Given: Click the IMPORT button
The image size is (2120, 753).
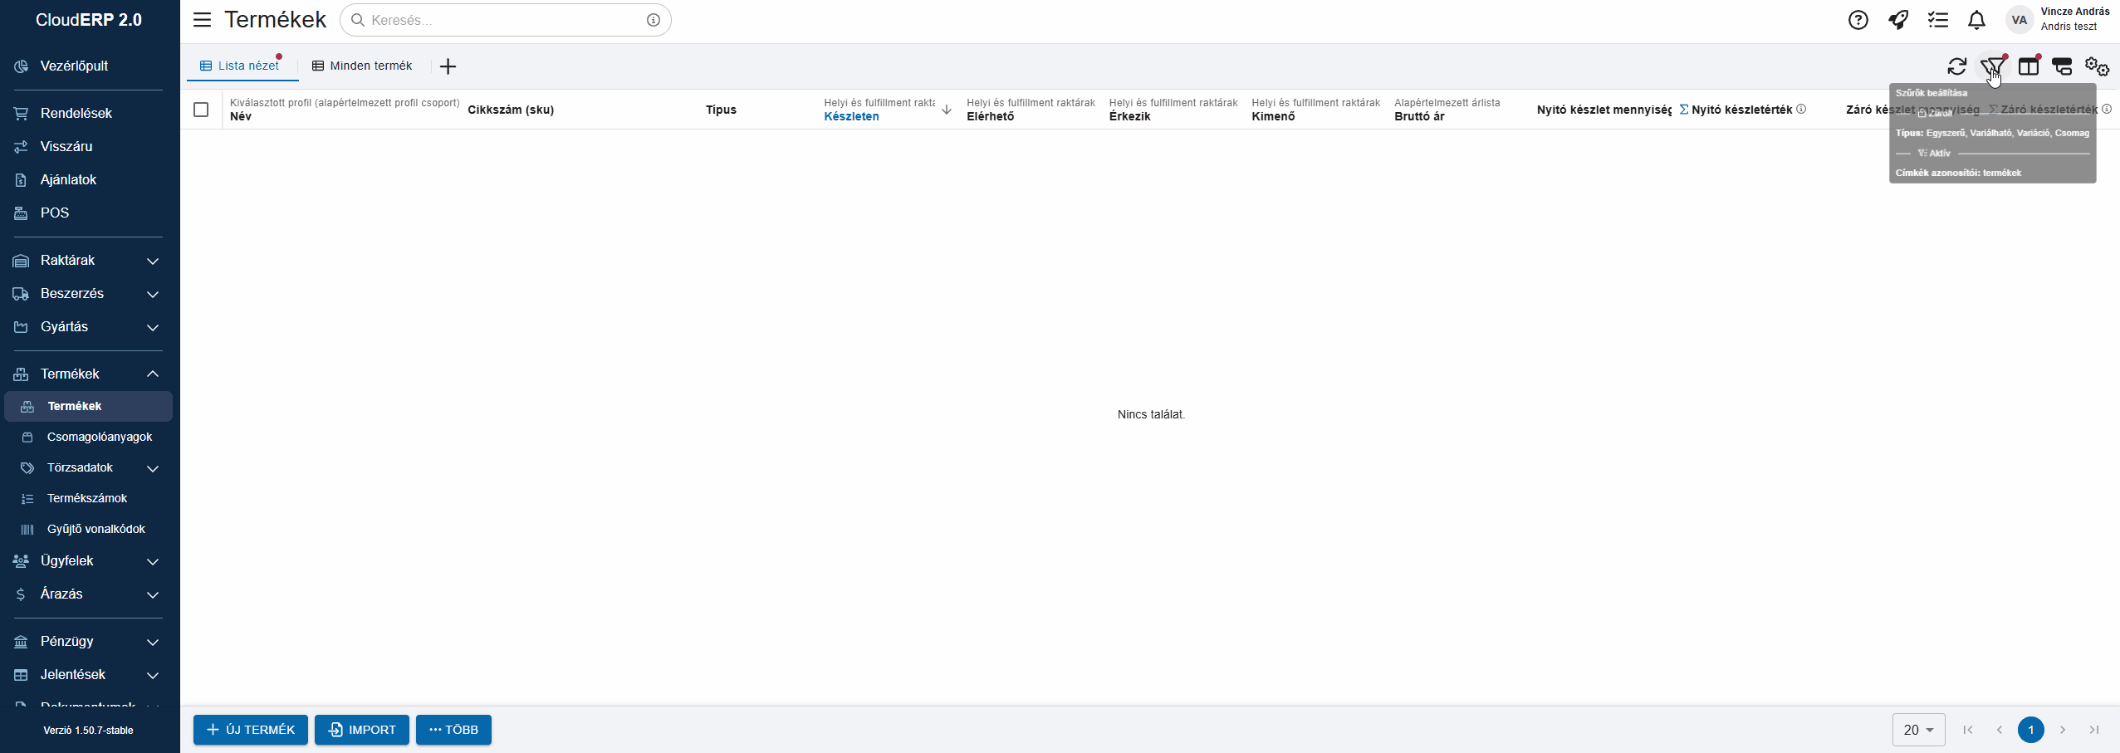Looking at the screenshot, I should click(x=362, y=730).
